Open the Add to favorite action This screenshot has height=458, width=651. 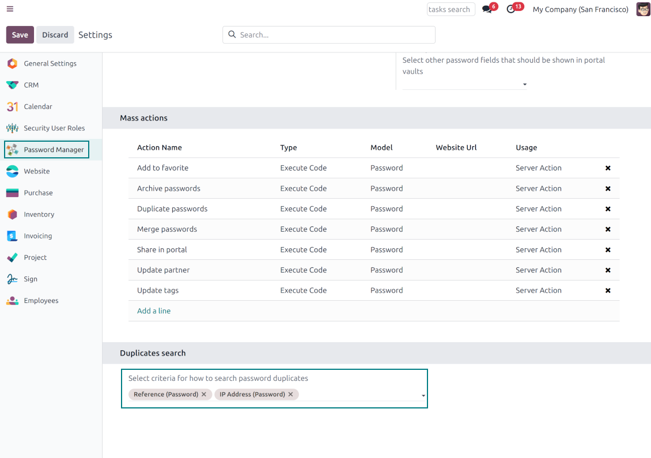click(162, 168)
